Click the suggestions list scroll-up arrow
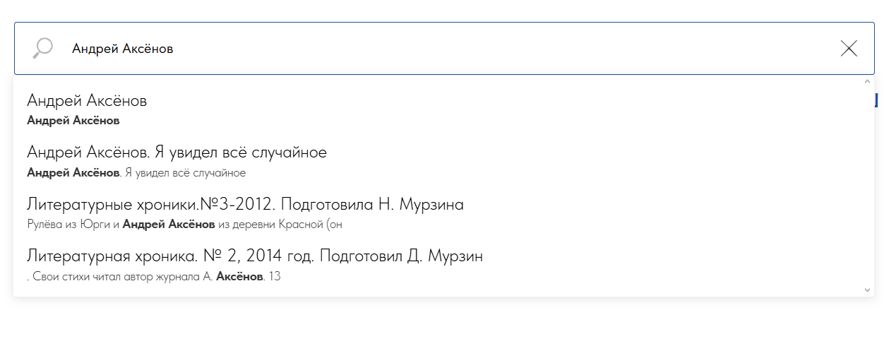The width and height of the screenshot is (884, 358). [867, 81]
